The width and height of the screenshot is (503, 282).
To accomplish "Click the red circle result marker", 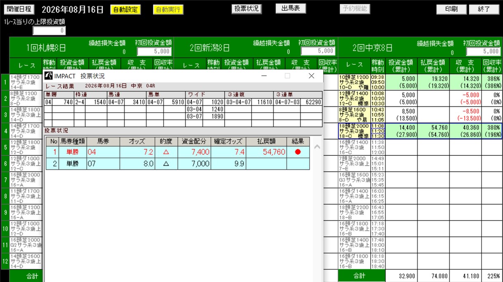I will 298,152.
